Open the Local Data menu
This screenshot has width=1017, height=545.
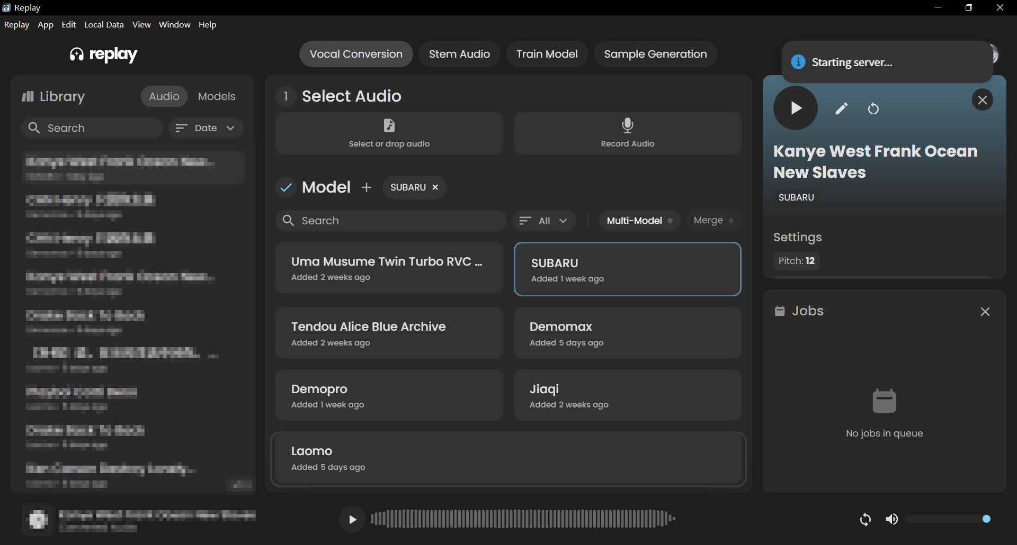104,25
